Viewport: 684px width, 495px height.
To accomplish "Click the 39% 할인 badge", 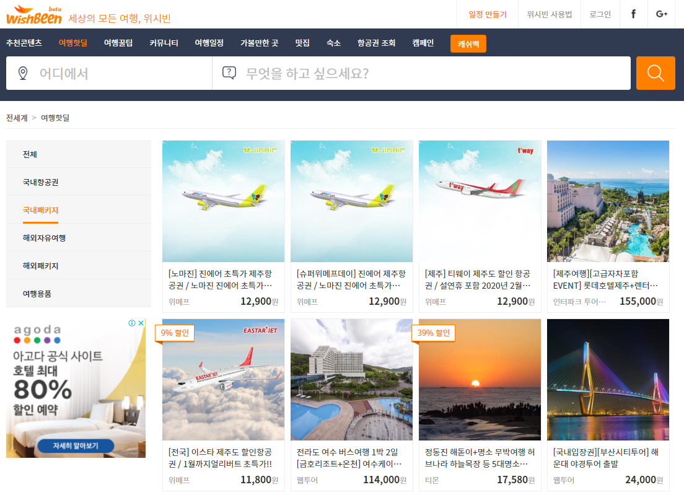I will click(433, 333).
